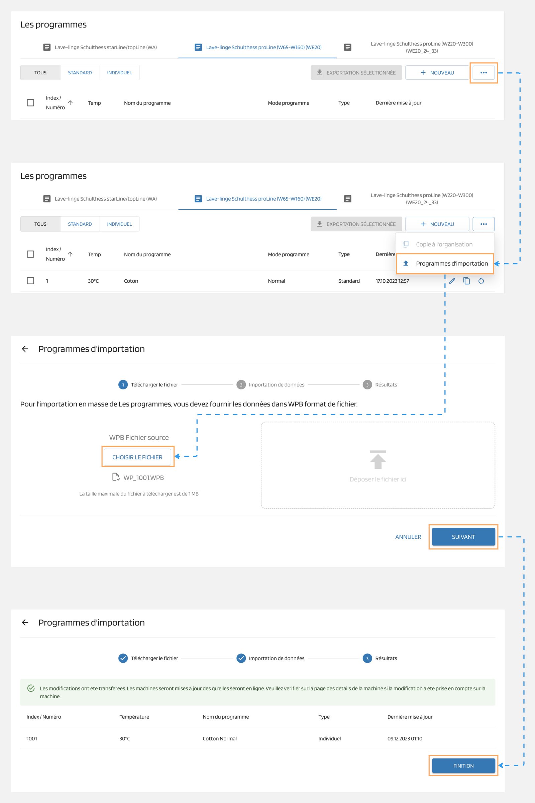This screenshot has width=535, height=803.
Task: Click the pencil edit icon for Coton
Action: click(452, 281)
